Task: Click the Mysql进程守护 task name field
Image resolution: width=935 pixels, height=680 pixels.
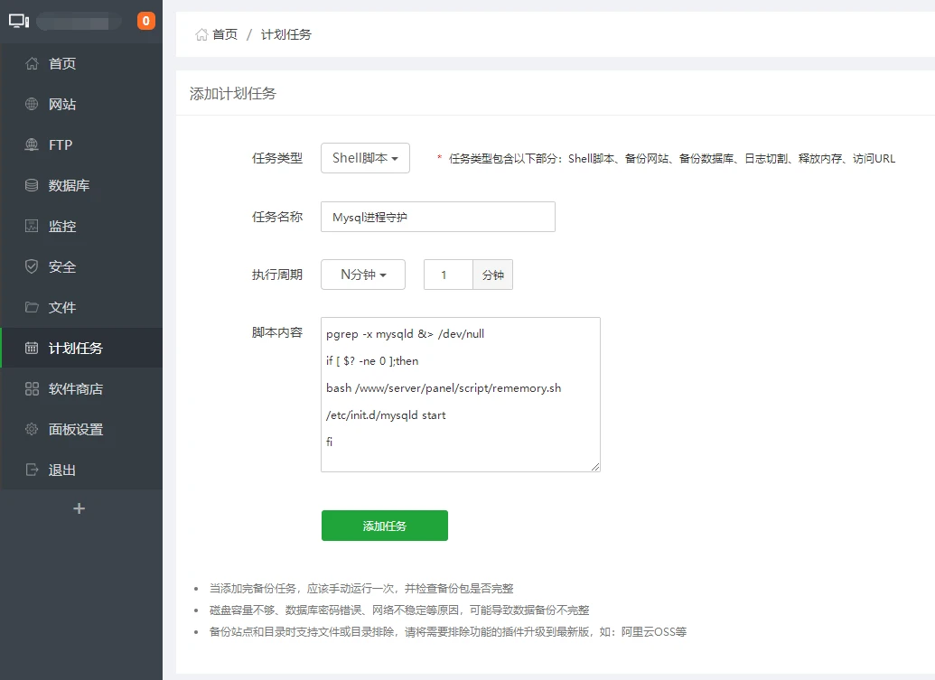Action: (437, 216)
